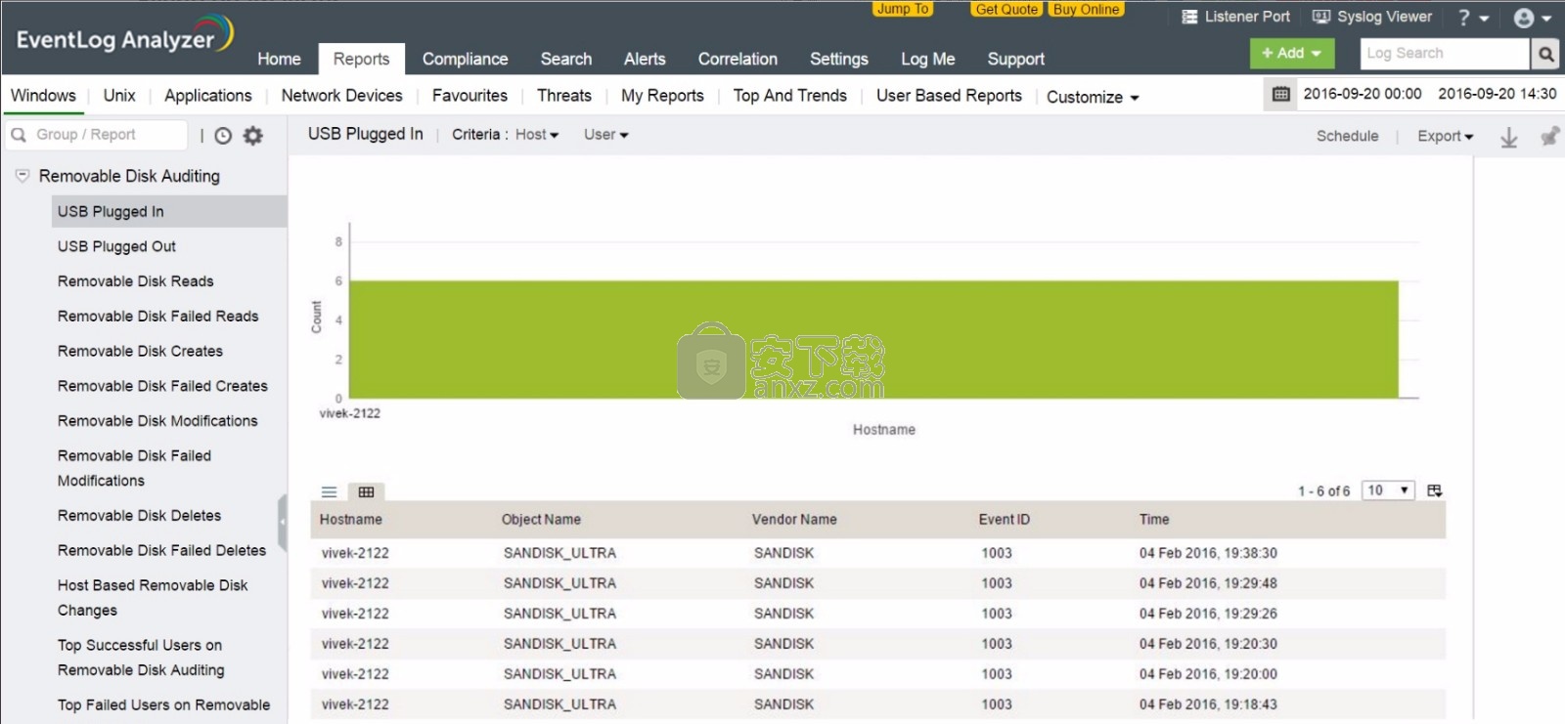Open the Removable Disk Reads report
The image size is (1565, 724).
pos(135,281)
